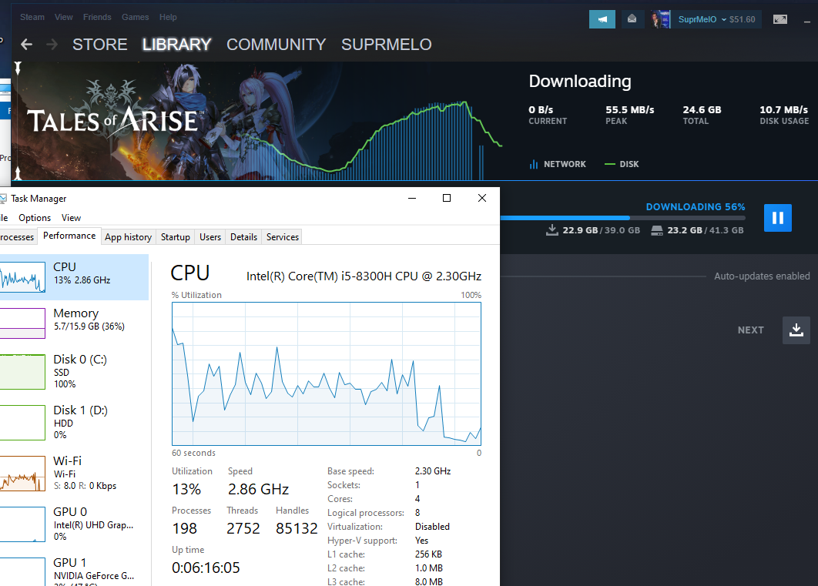Click the back arrow in Steam navigation
The width and height of the screenshot is (818, 586).
(27, 45)
